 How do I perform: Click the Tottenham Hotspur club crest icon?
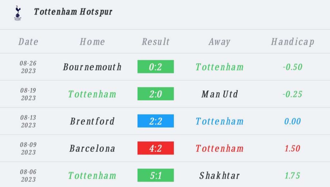point(18,13)
